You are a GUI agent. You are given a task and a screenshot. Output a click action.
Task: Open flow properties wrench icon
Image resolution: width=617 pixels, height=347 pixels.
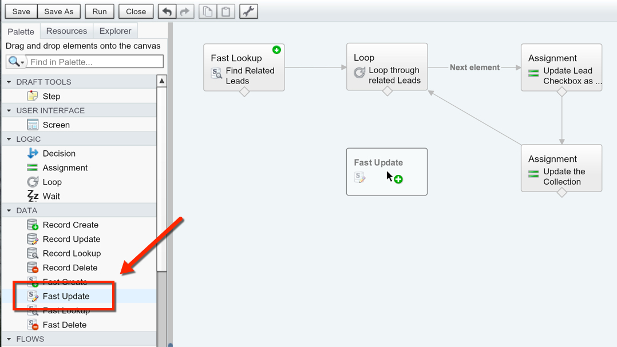tap(248, 11)
